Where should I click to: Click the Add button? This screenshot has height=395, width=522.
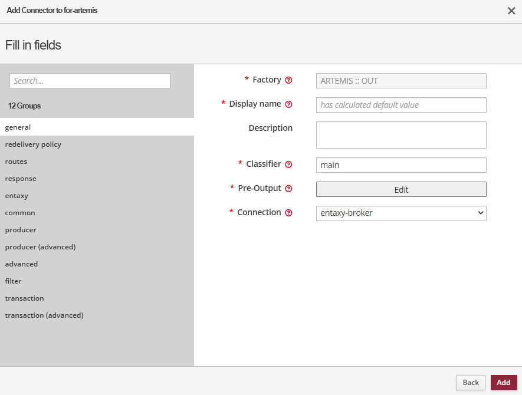[503, 383]
